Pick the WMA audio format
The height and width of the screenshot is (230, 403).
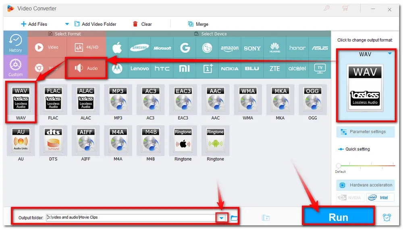pos(248,102)
